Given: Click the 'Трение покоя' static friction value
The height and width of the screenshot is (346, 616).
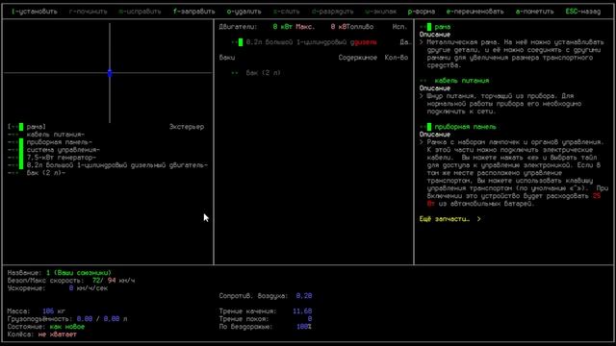Looking at the screenshot, I should [x=310, y=319].
